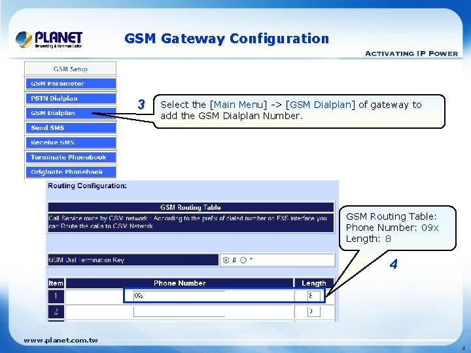Open the PSTN Dialplan menu item
471x353 pixels.
pos(71,98)
